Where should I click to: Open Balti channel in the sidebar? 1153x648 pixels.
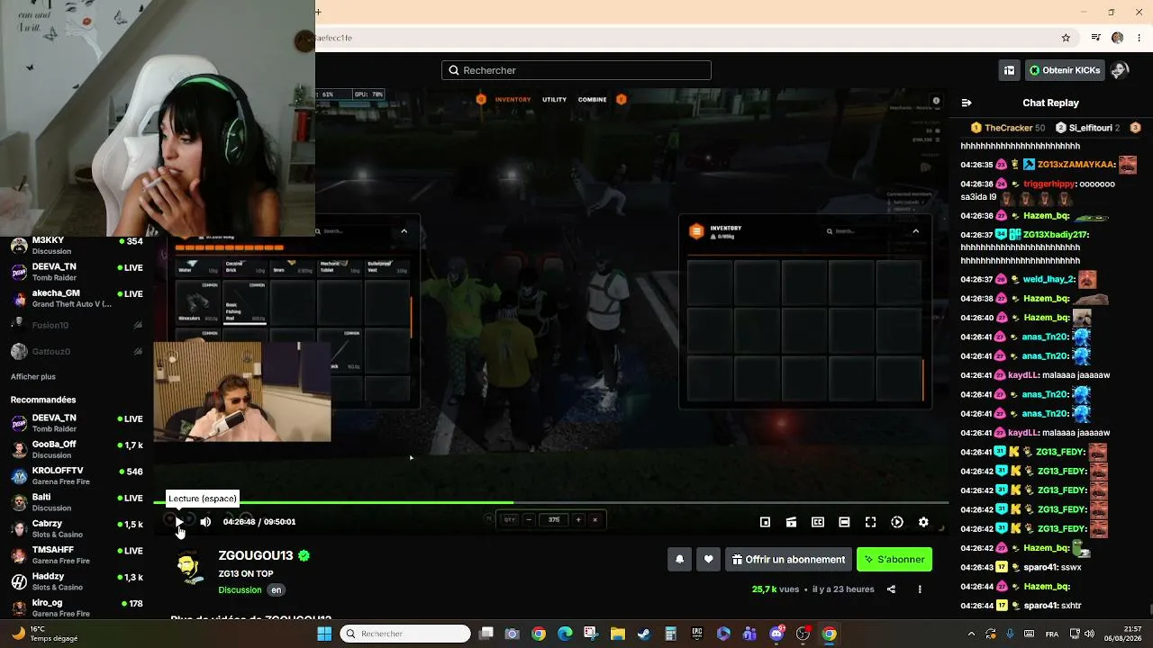(x=77, y=502)
